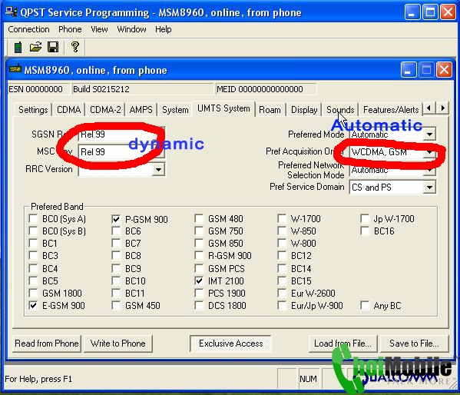Screen dimensions: 460x395
Task: Click the NUM status bar indicator
Action: click(x=308, y=379)
